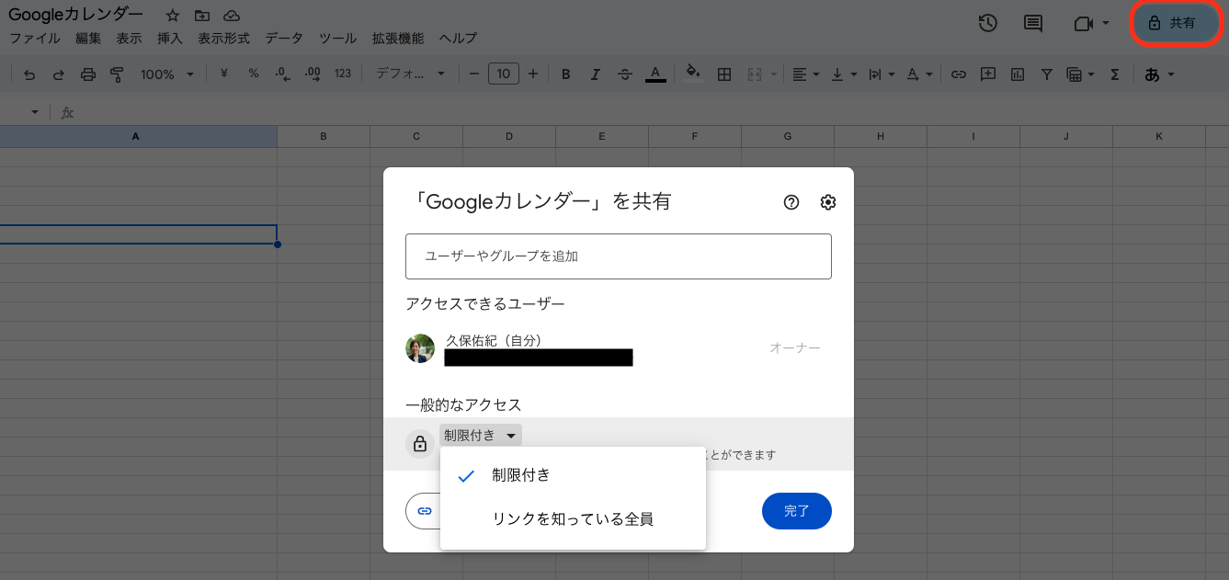The height and width of the screenshot is (580, 1229).
Task: Insert chart icon in toolbar
Action: (x=1018, y=74)
